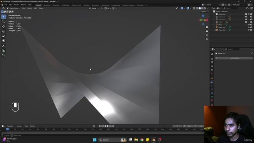Select the Select Box tool
This screenshot has height=143, width=254.
(4, 17)
